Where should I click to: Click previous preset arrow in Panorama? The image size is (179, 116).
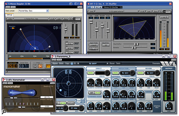(x=78, y=63)
